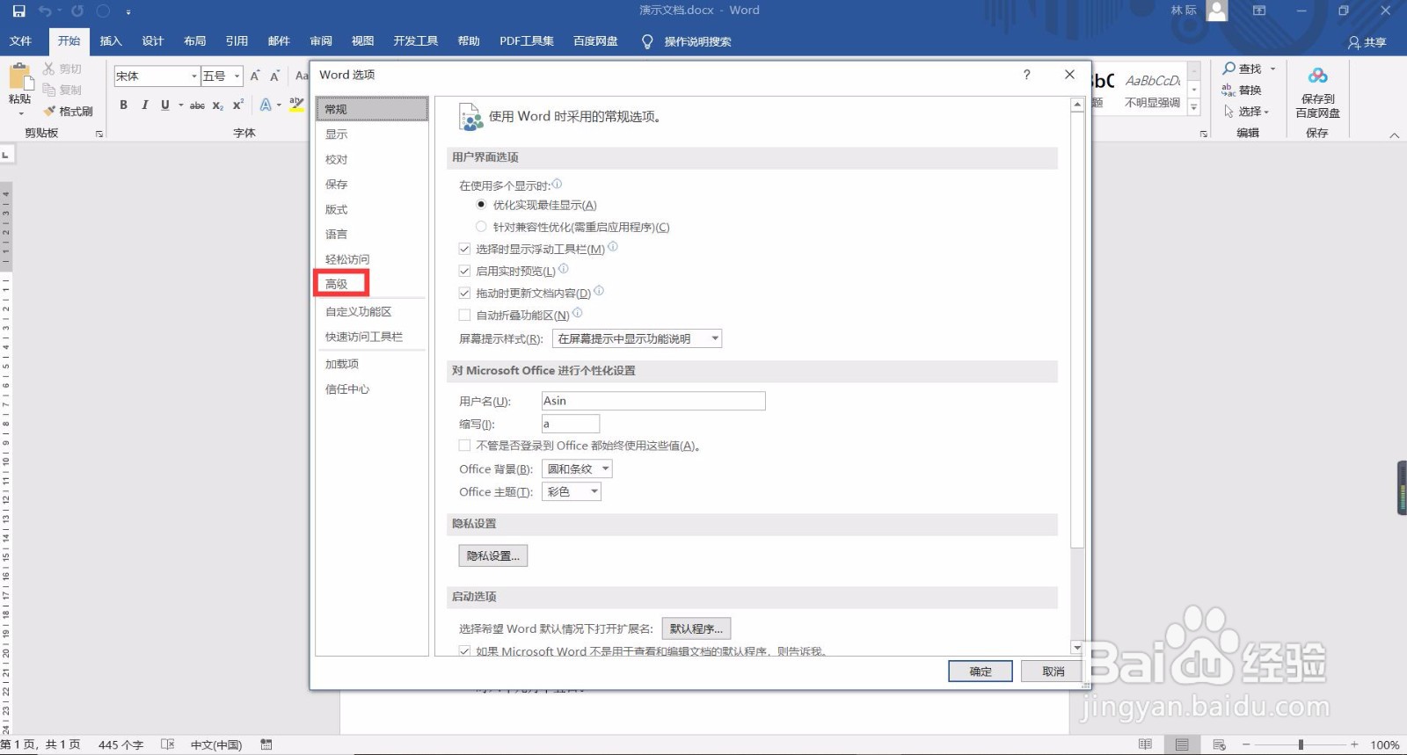
Task: Click the info icon next to the multiple displays label
Action: coord(557,184)
